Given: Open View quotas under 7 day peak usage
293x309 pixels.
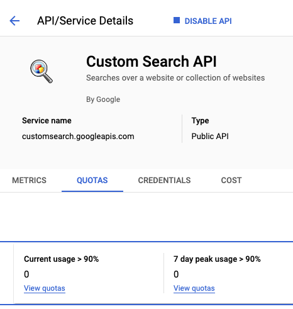Looking at the screenshot, I should [x=194, y=288].
